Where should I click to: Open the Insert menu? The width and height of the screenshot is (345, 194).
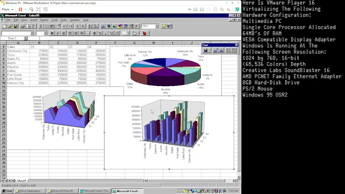pyautogui.click(x=34, y=20)
